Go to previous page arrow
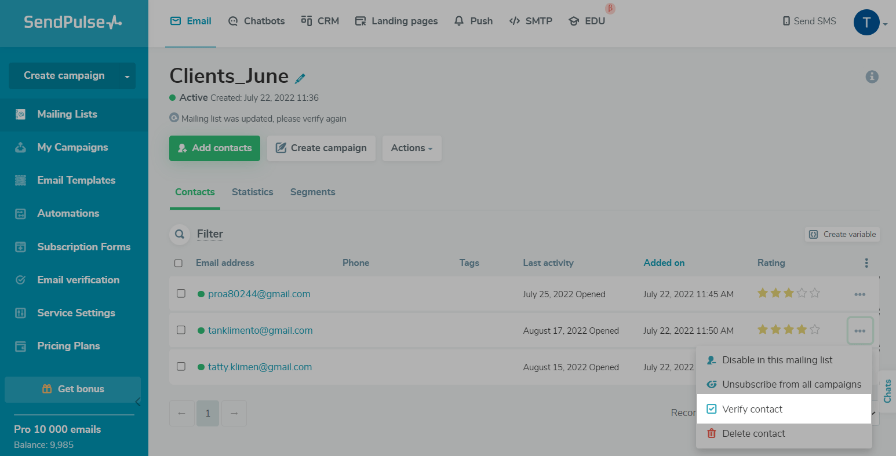Viewport: 896px width, 456px height. coord(181,414)
